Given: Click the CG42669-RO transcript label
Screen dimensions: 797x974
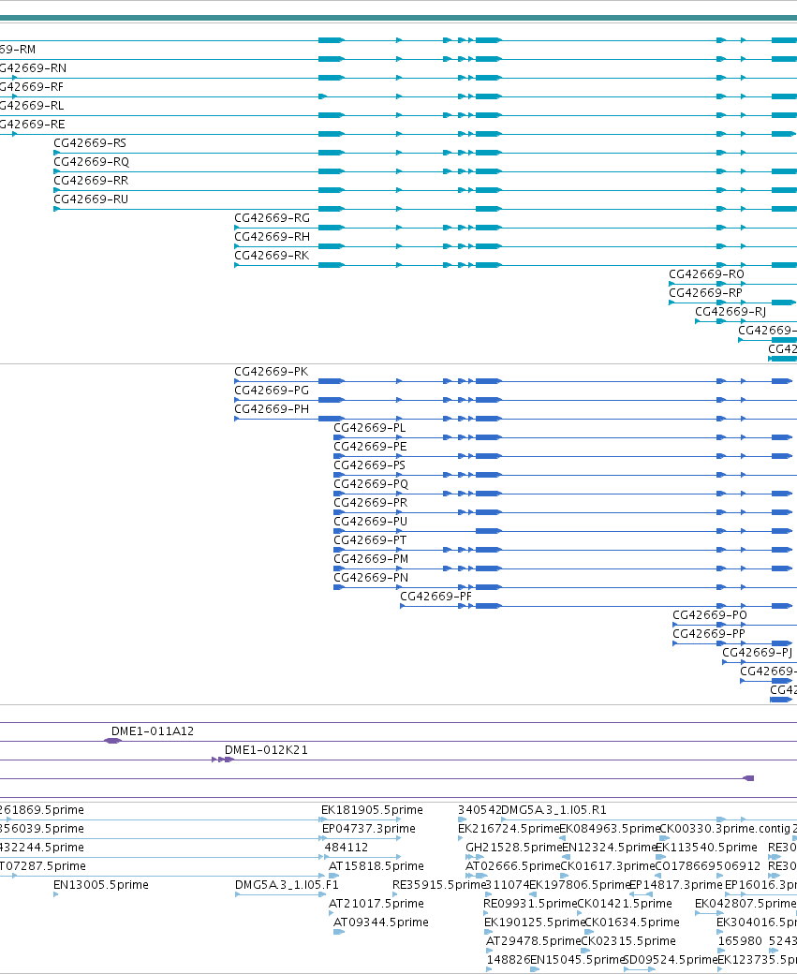Looking at the screenshot, I should 706,273.
